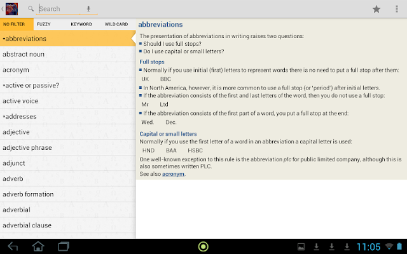Open the adjective phrase entry
Screen dimensions: 407x254
coord(68,147)
